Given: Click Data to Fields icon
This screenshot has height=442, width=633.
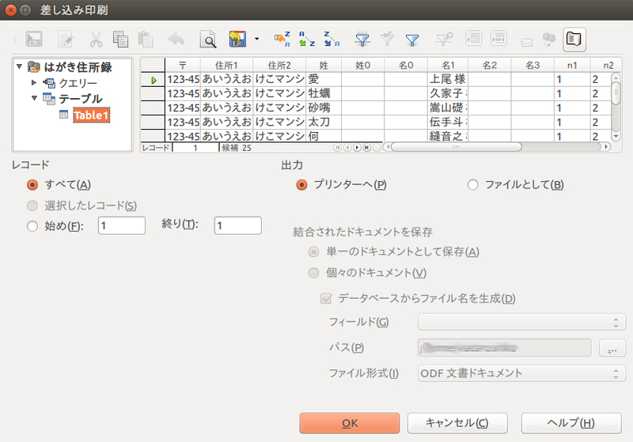Looking at the screenshot, I should click(x=498, y=39).
